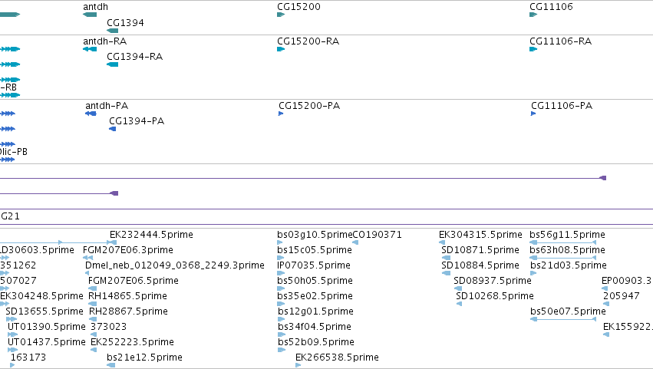Click the CG11106 gene arrow
The image size is (653, 369).
tap(533, 15)
